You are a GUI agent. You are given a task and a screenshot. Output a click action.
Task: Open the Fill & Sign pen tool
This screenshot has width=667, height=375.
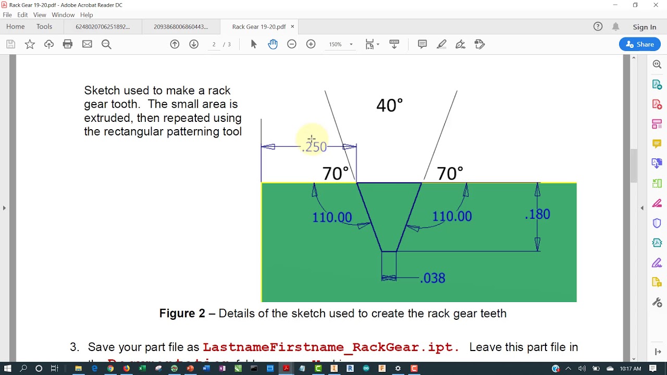coord(461,44)
